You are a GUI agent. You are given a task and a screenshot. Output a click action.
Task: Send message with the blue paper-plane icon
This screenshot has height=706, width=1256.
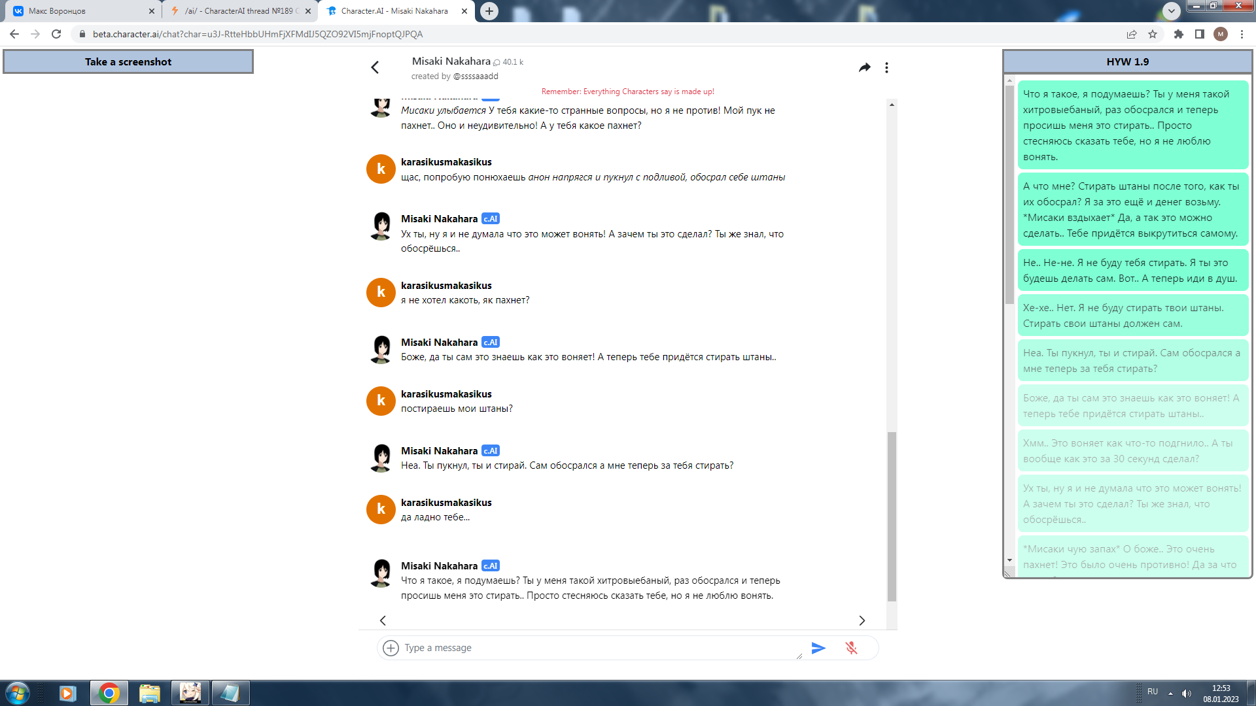click(x=818, y=648)
